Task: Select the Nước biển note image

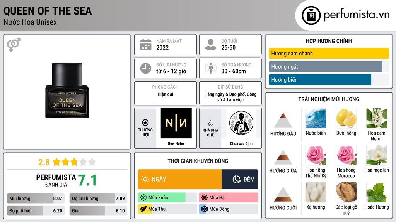Action: click(316, 118)
